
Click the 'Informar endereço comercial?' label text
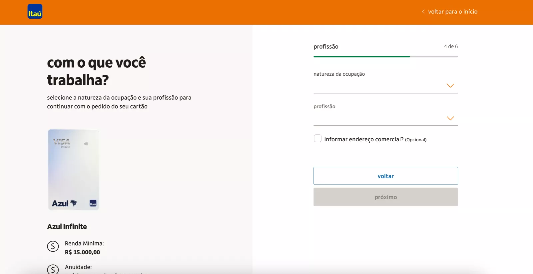[364, 139]
